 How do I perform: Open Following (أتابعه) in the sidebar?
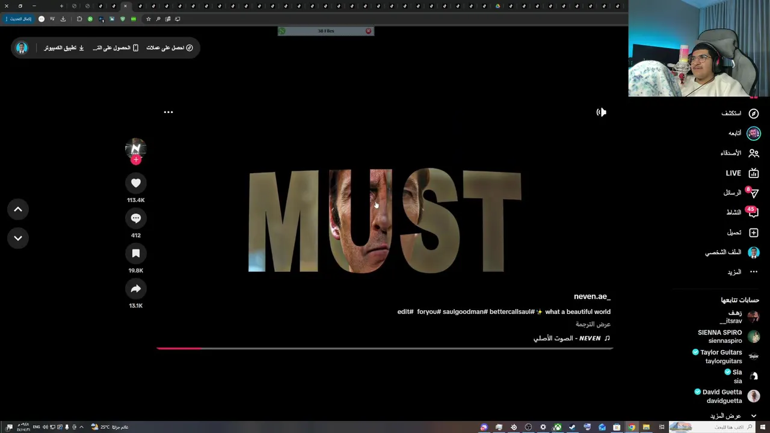[x=744, y=133]
